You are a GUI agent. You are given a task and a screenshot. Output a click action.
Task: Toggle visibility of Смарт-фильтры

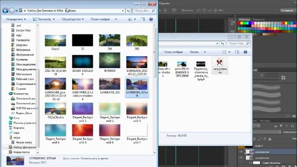251,163
